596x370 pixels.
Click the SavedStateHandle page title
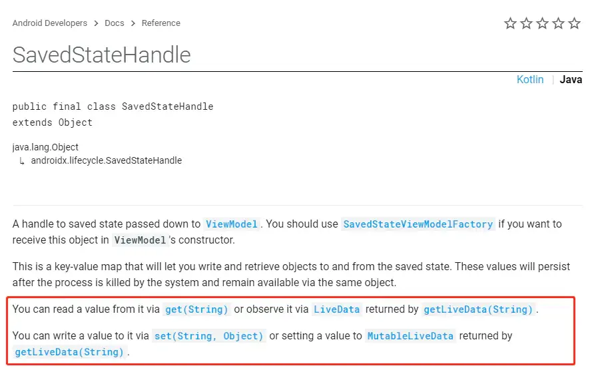(101, 55)
